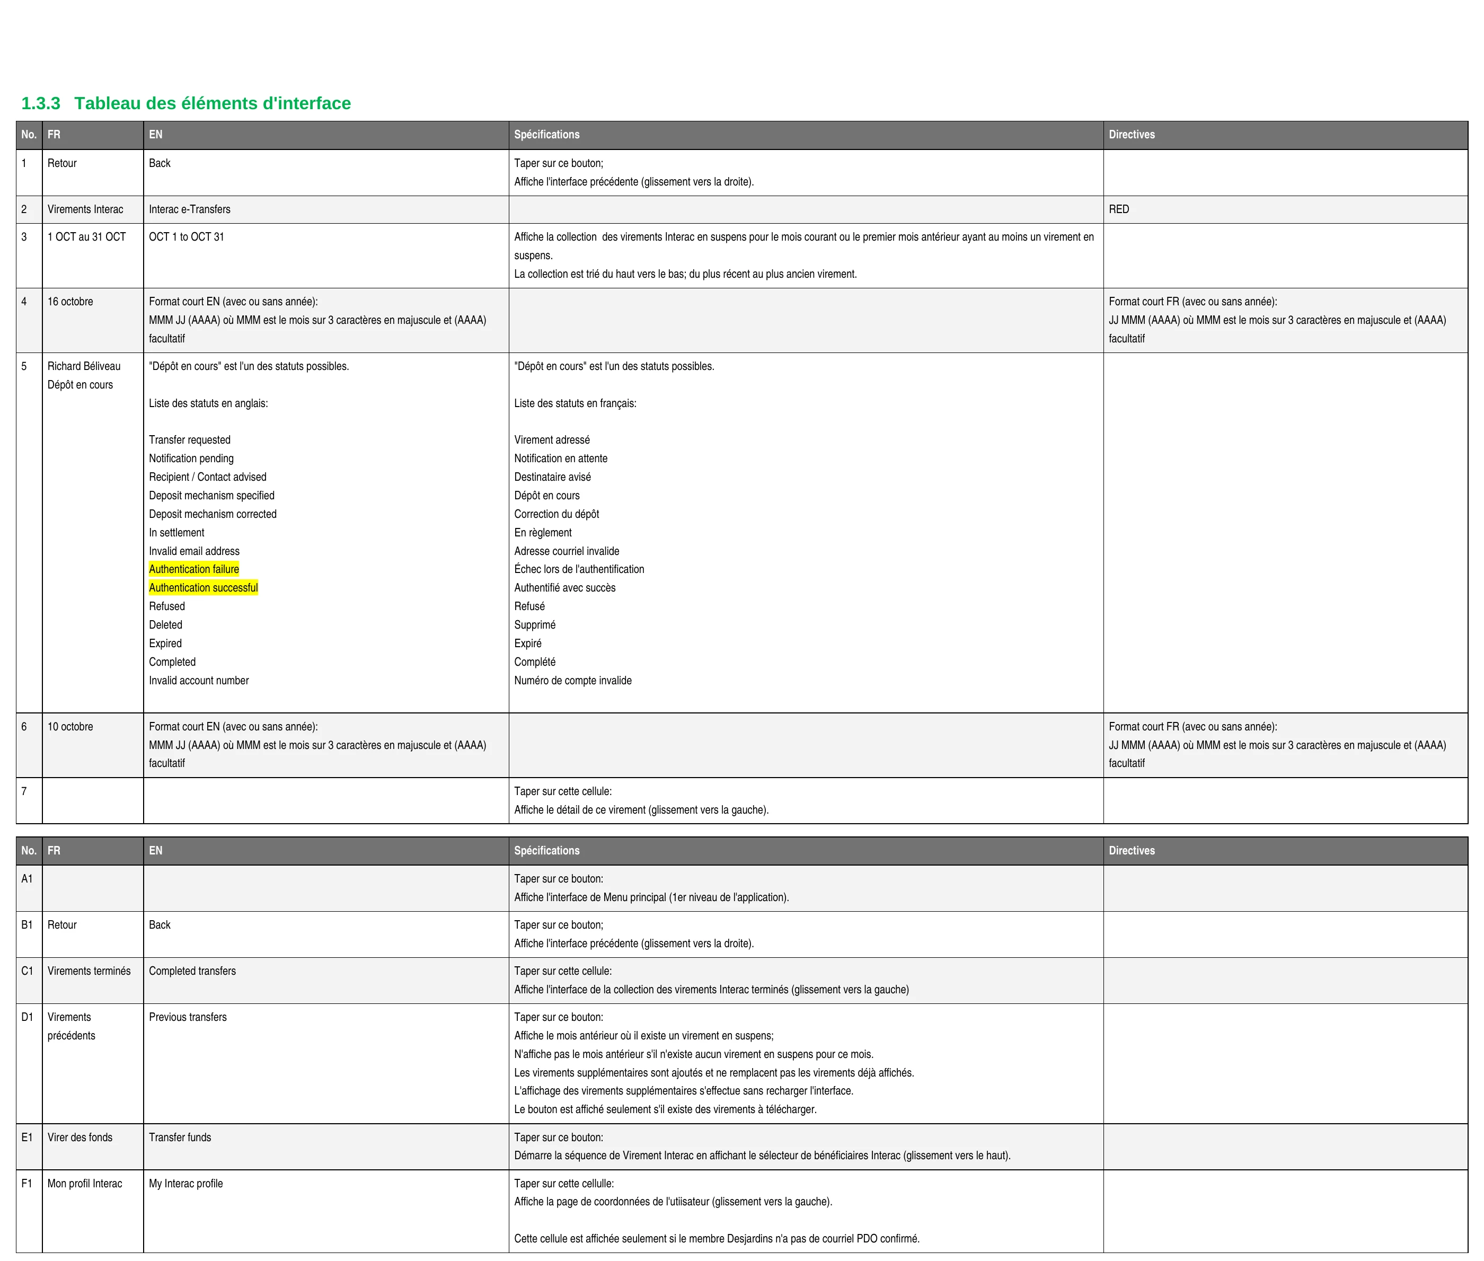Select 'Transfer requested' status

coord(189,439)
